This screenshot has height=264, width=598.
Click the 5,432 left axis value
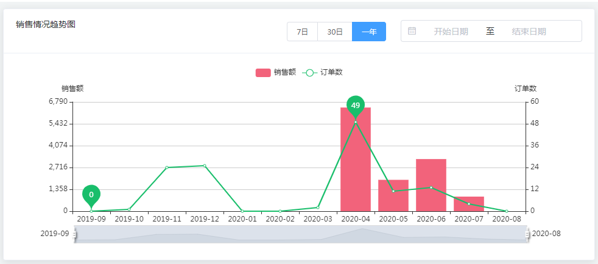(58, 123)
